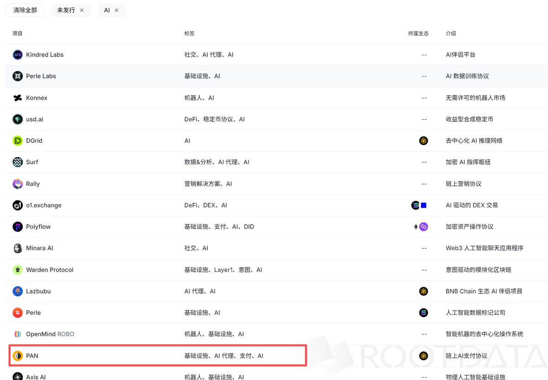The height and width of the screenshot is (380, 548).
Task: Click the DGrid logo icon
Action: [17, 141]
